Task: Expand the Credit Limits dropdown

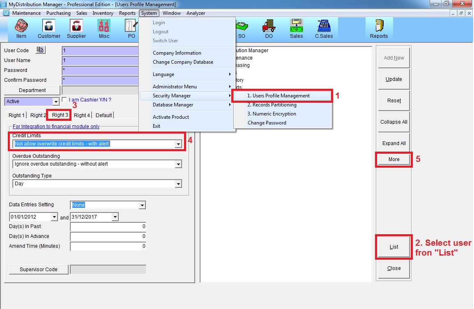Action: pyautogui.click(x=178, y=144)
